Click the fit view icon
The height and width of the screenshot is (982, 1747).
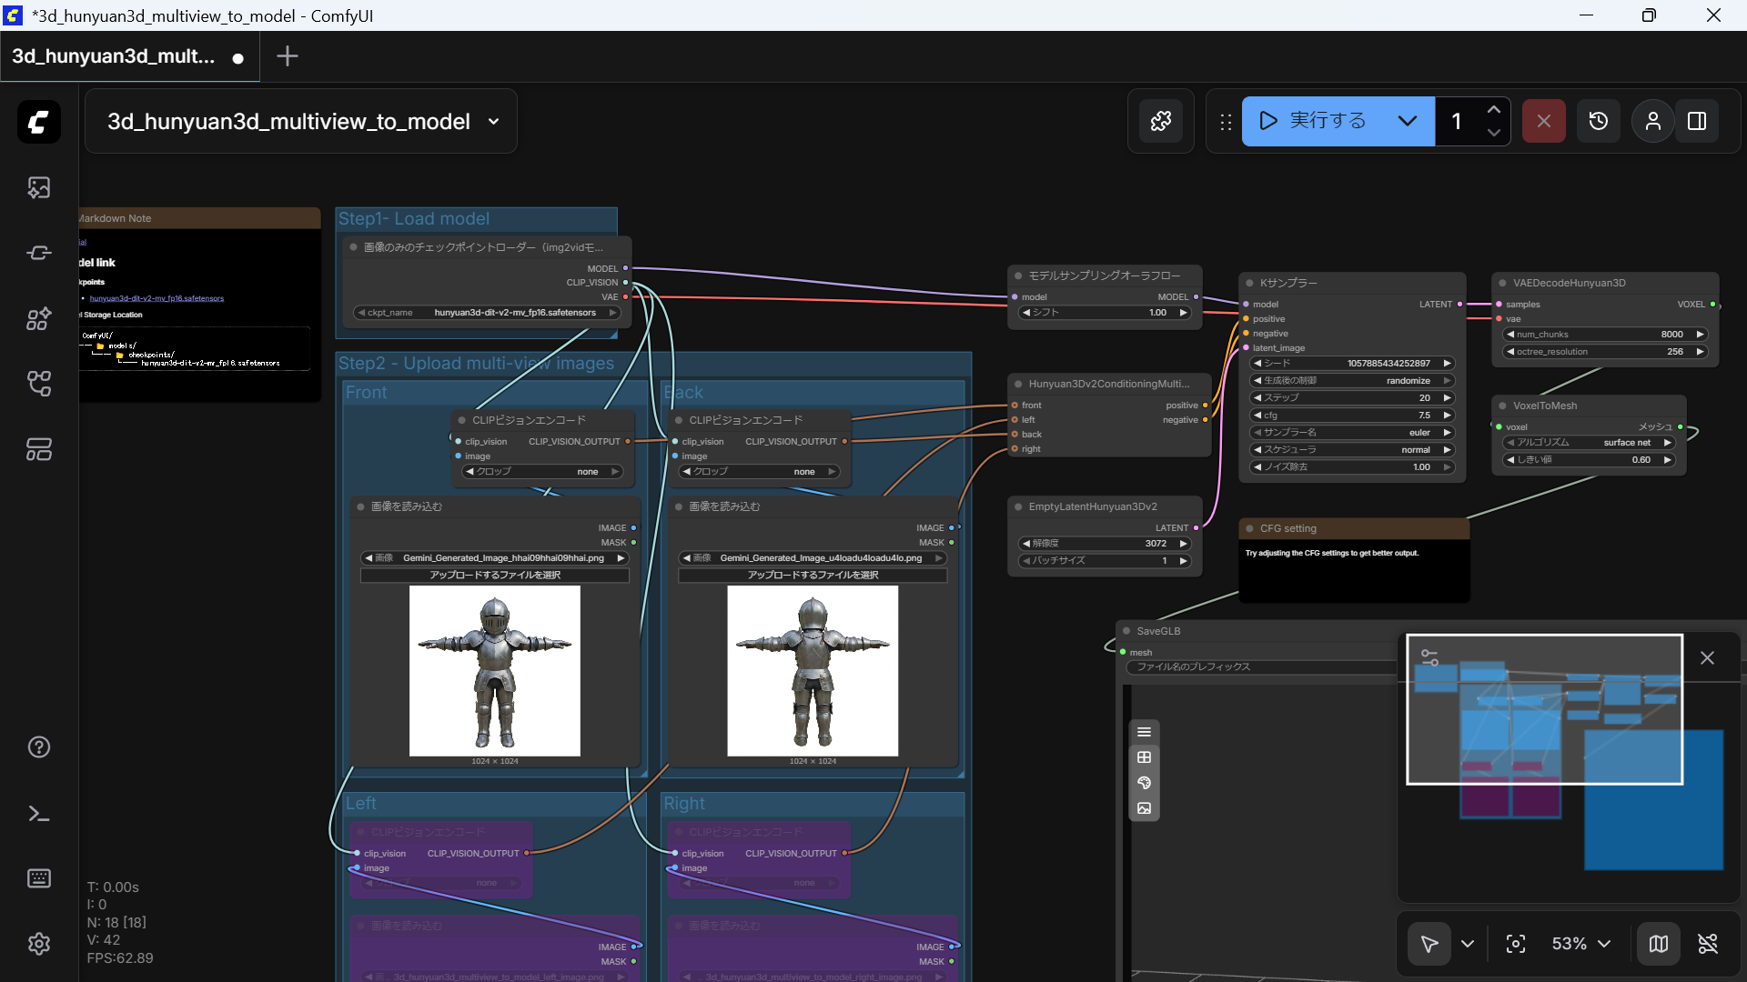(1516, 944)
